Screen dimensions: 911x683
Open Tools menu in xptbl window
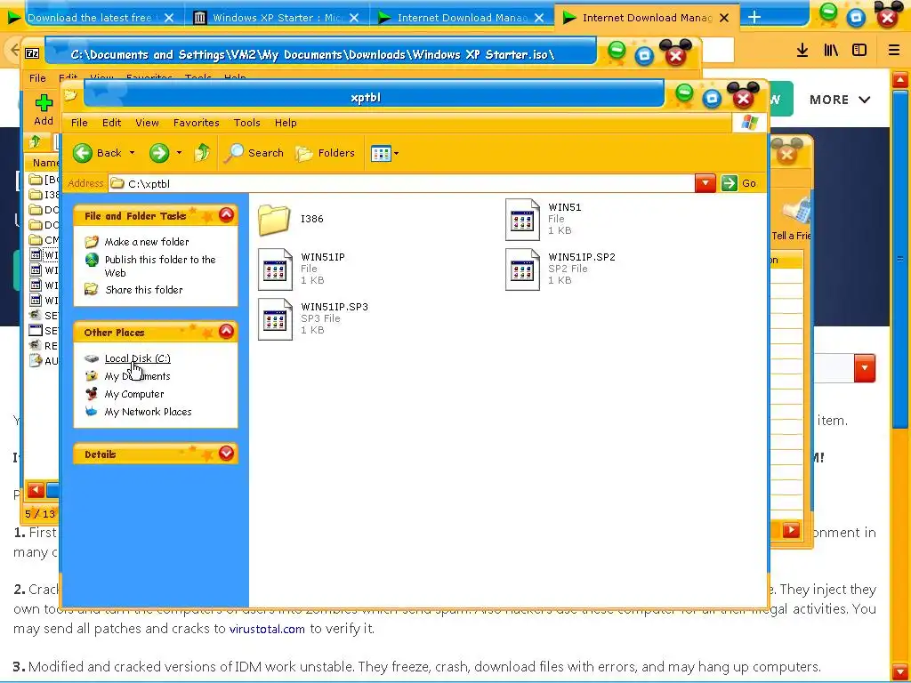[247, 123]
